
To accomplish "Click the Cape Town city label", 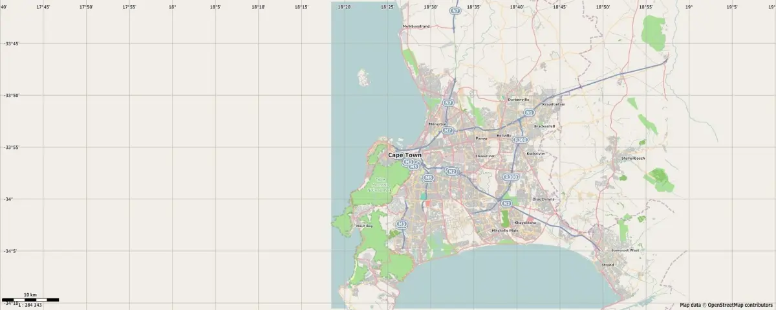I will coord(405,155).
